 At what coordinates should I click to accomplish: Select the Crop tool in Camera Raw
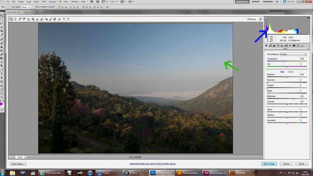pyautogui.click(x=33, y=19)
